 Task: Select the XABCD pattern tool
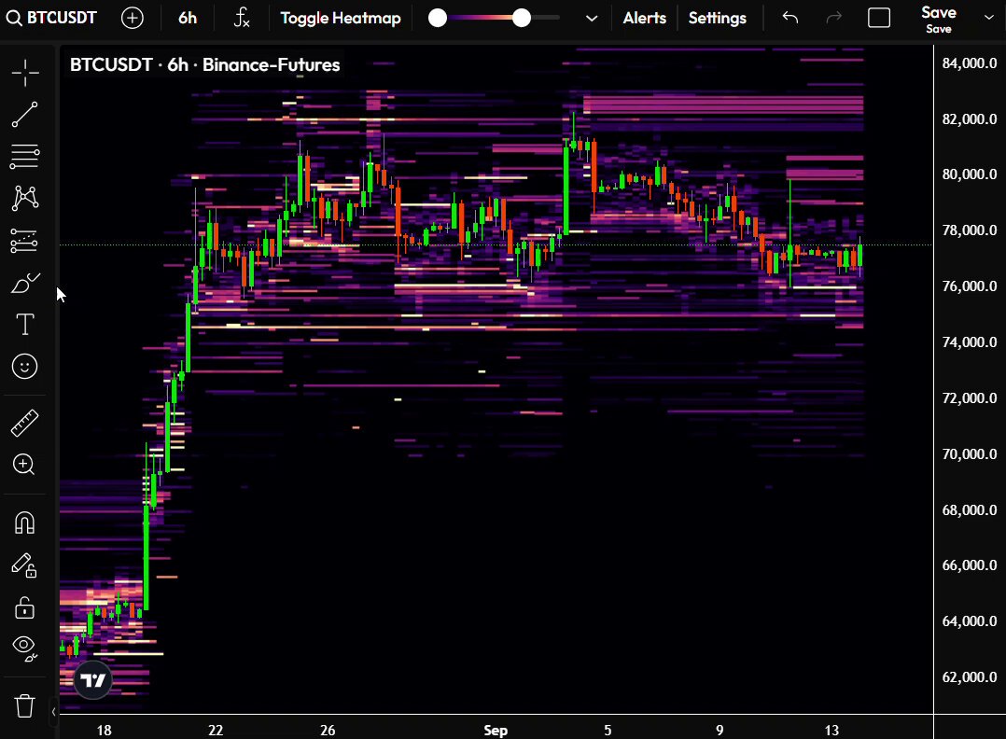pos(25,198)
